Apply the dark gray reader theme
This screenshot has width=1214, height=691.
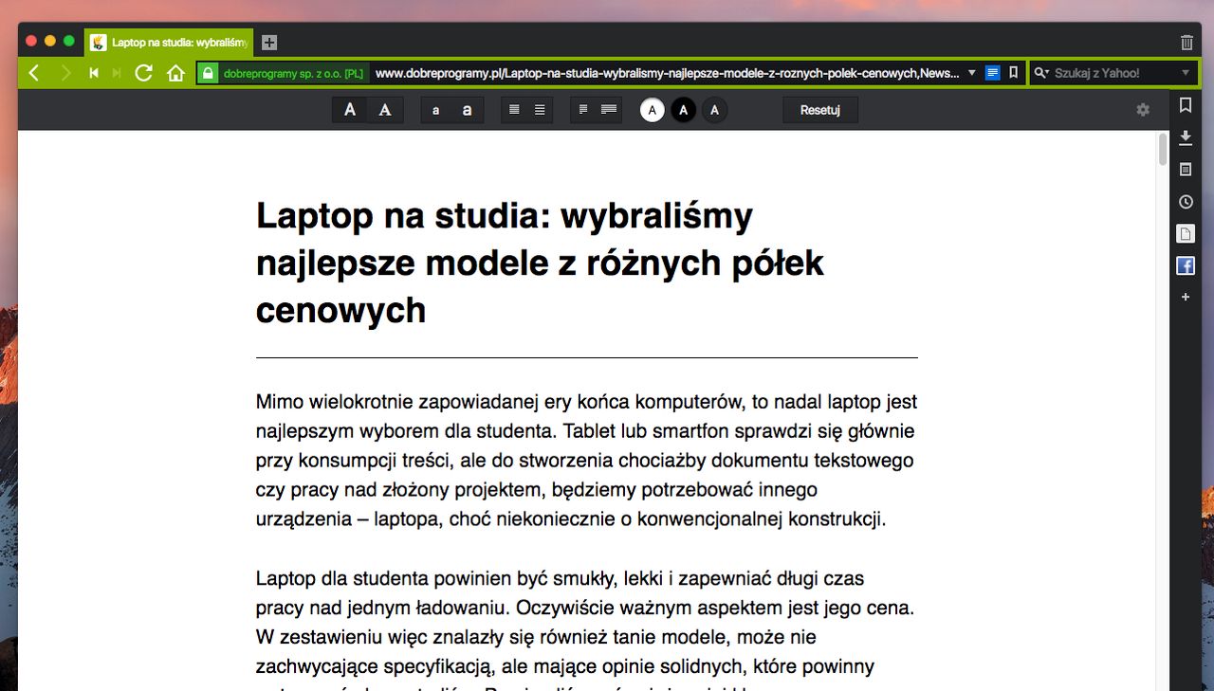714,110
